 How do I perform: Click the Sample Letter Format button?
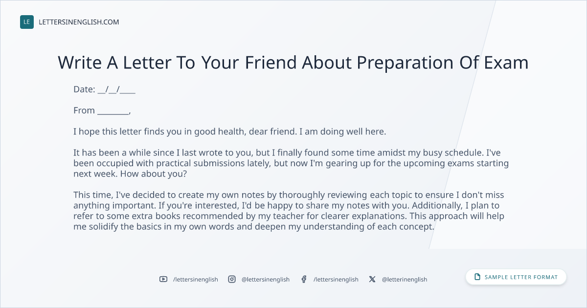tap(516, 277)
